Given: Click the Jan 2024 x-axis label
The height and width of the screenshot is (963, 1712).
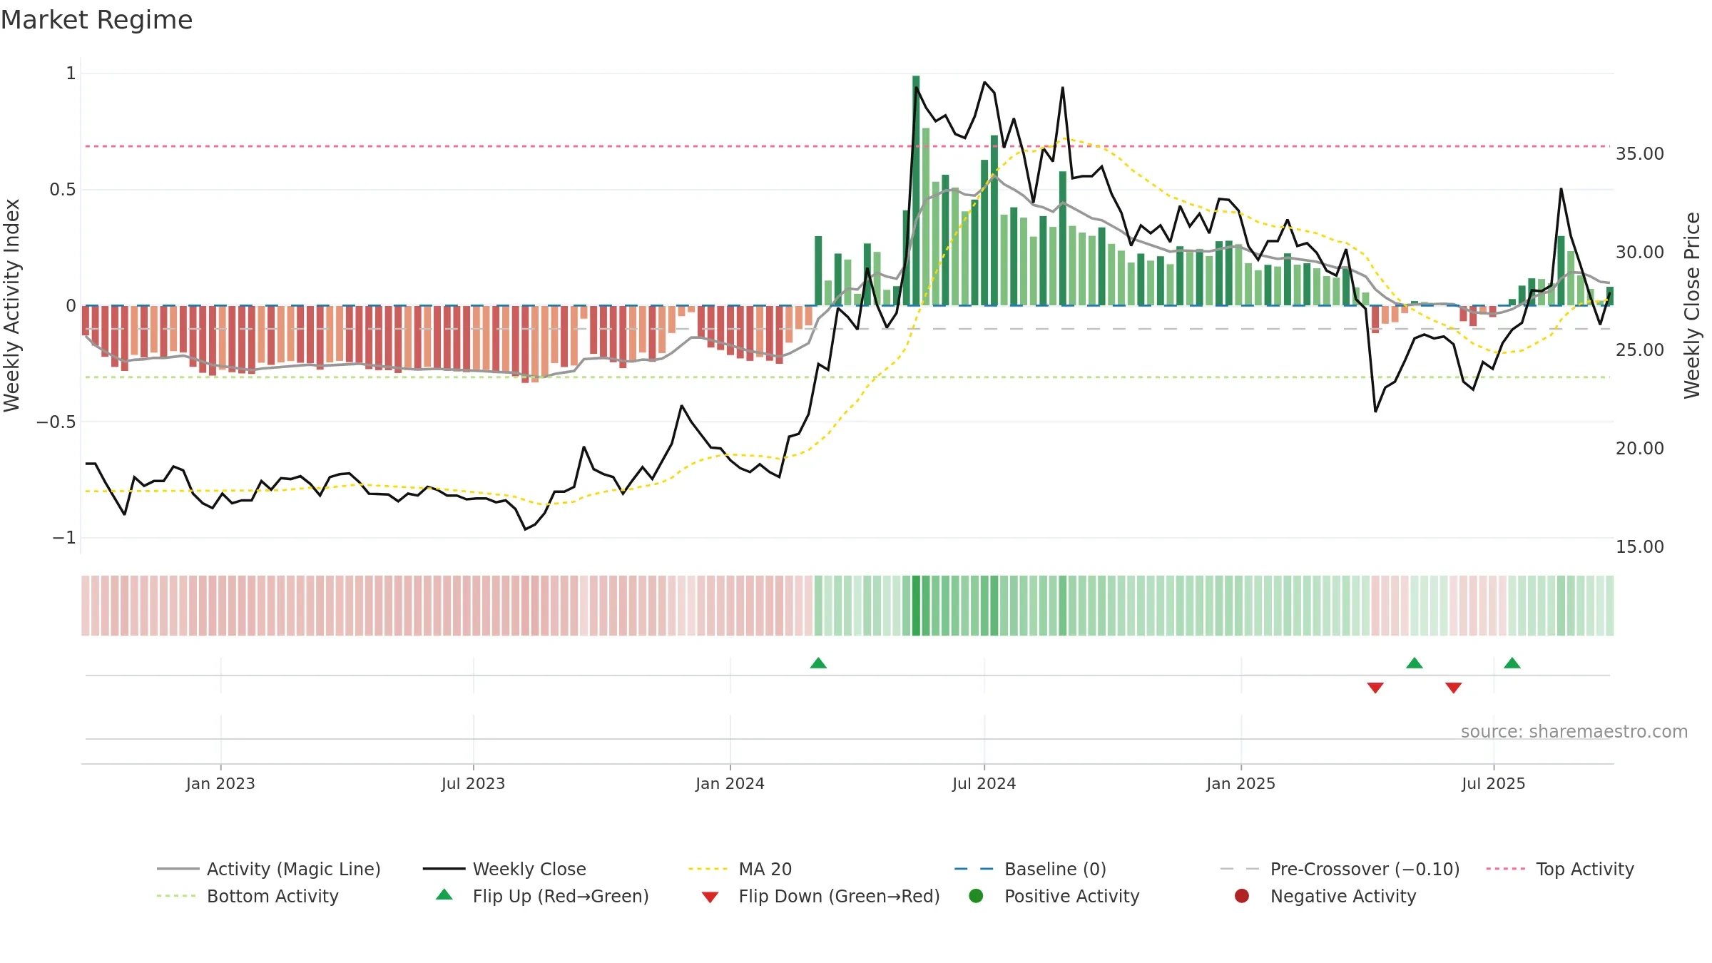Looking at the screenshot, I should pos(730,783).
